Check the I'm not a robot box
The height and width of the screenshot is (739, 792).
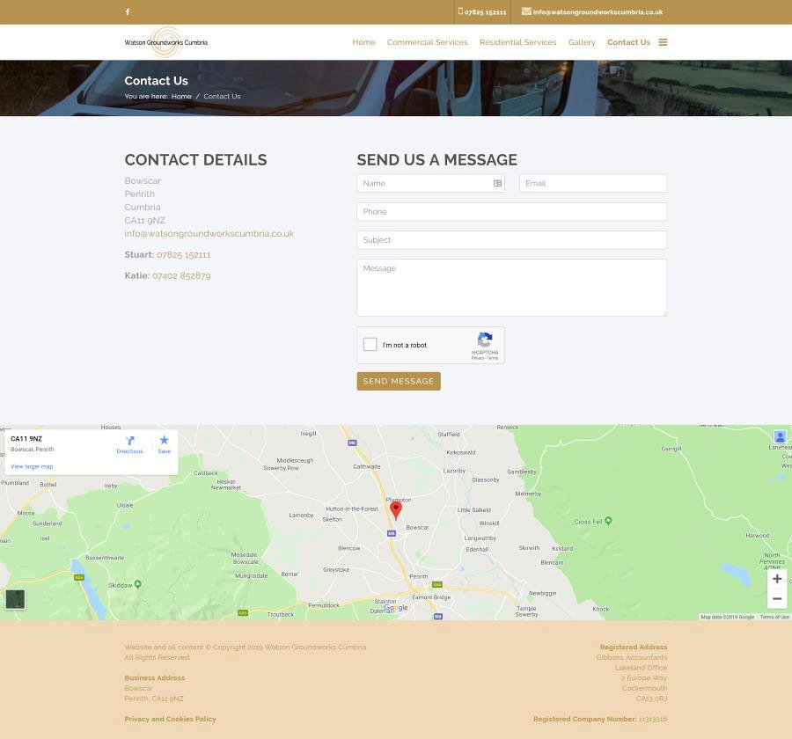(x=370, y=345)
